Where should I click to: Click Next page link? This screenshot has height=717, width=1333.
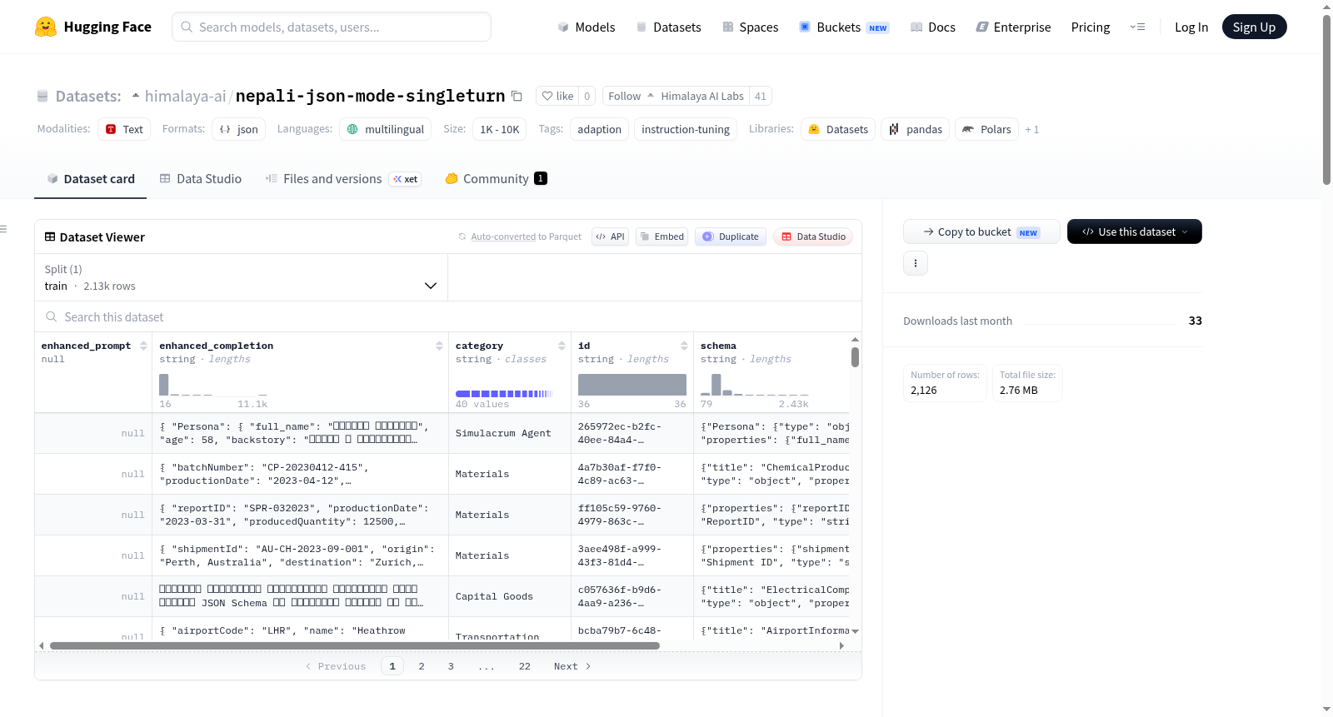click(572, 666)
